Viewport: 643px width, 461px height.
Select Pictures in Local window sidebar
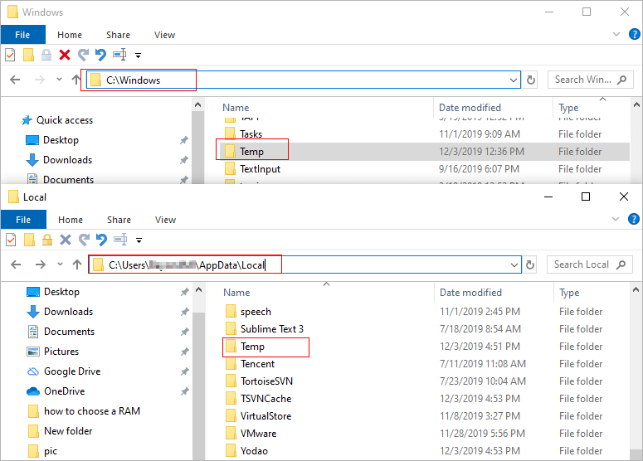[52, 352]
